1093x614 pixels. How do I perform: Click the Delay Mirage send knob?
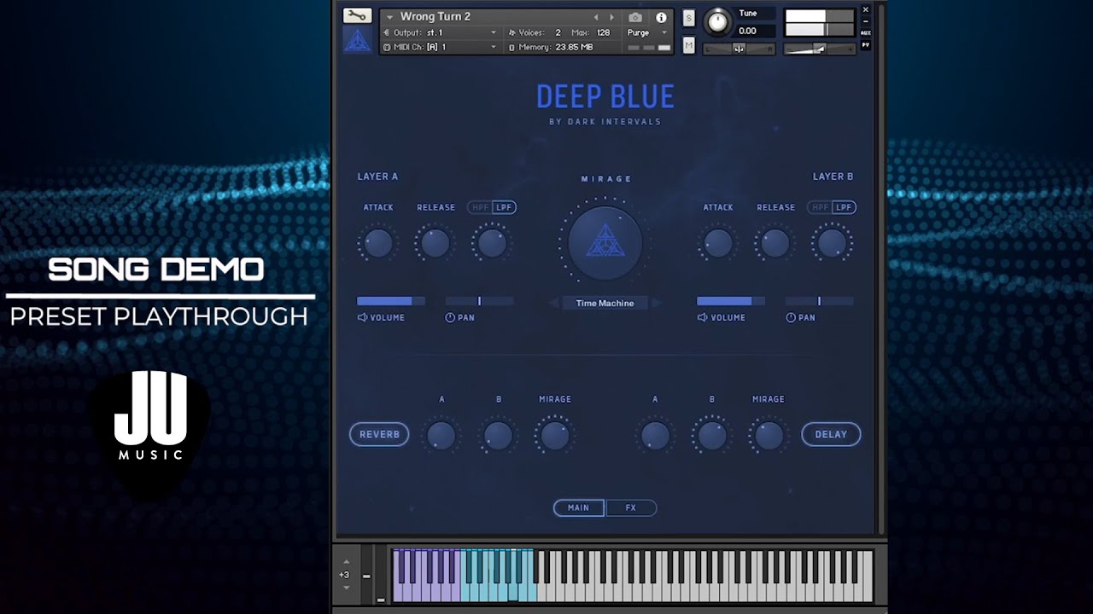[769, 436]
